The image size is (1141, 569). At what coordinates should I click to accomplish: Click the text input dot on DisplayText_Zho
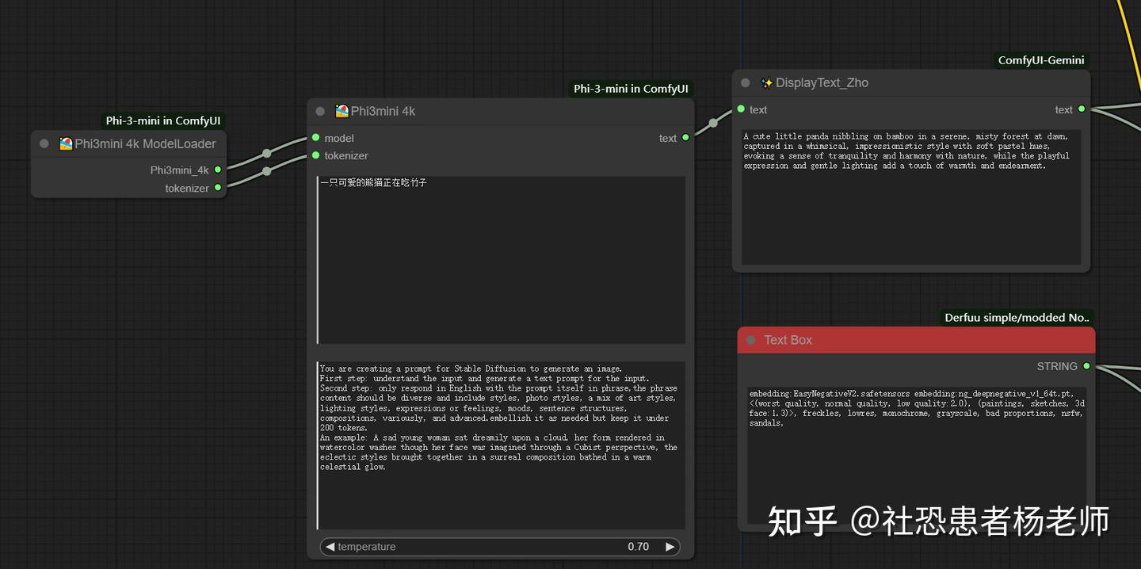point(741,109)
